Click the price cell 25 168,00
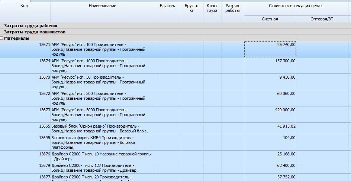Image resolution: width=351 pixels, height=181 pixels. (270, 156)
